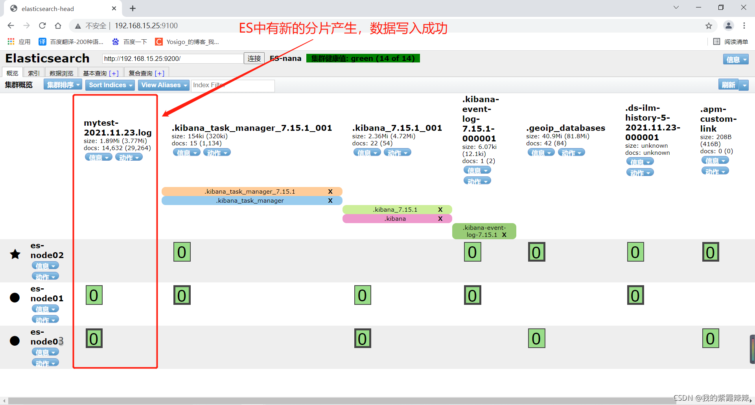
Task: Open the Sort Indices dropdown
Action: point(110,85)
